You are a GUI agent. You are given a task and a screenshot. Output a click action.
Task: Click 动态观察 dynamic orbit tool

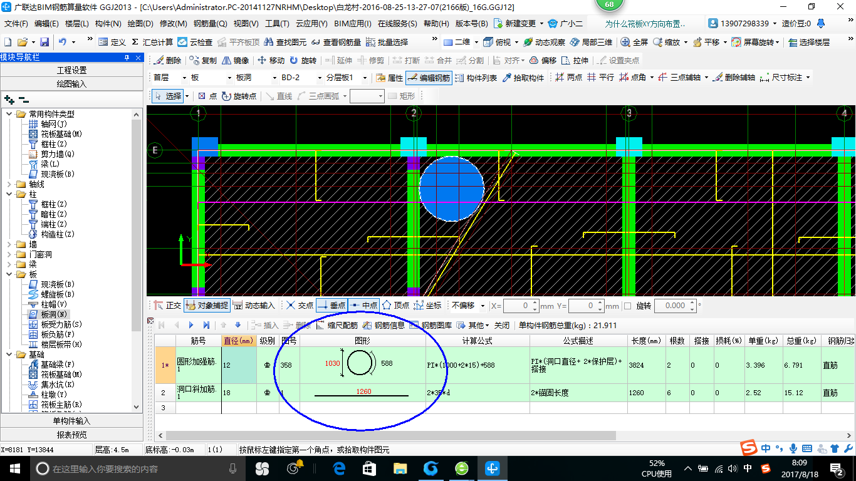pos(544,42)
